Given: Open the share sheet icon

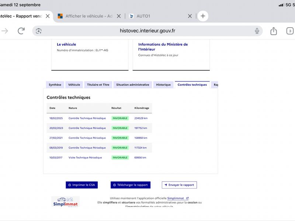Looking at the screenshot, I should point(274,31).
